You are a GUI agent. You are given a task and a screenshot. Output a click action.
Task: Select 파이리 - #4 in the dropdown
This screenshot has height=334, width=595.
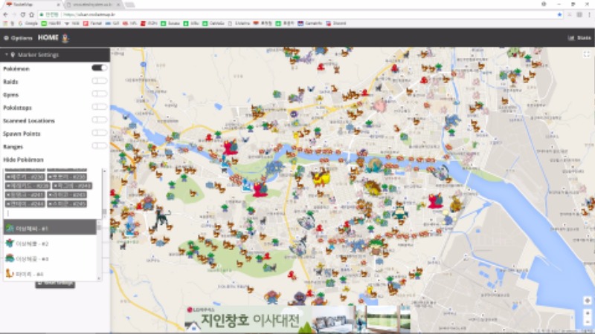pos(50,273)
